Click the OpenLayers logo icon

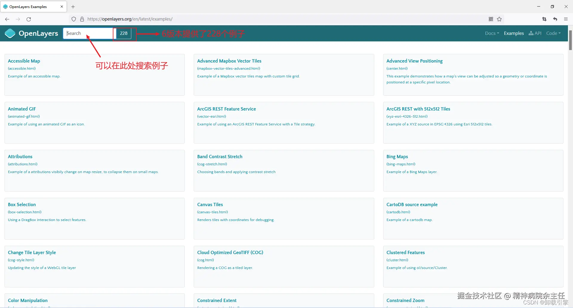(10, 33)
